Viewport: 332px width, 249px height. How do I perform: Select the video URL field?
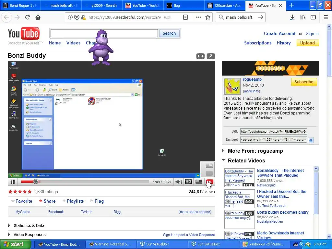click(x=273, y=132)
